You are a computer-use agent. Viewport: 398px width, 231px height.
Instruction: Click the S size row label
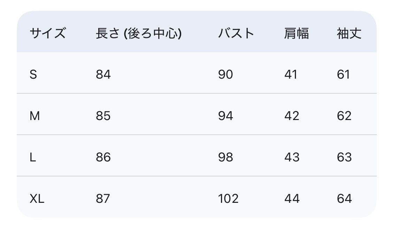(x=33, y=74)
